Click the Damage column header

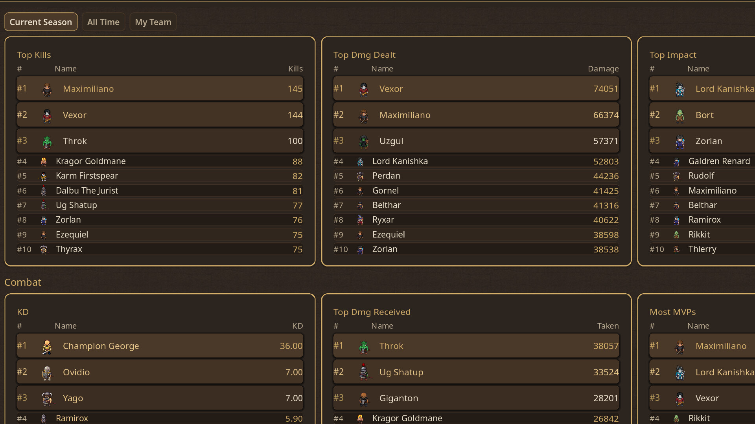(x=603, y=69)
